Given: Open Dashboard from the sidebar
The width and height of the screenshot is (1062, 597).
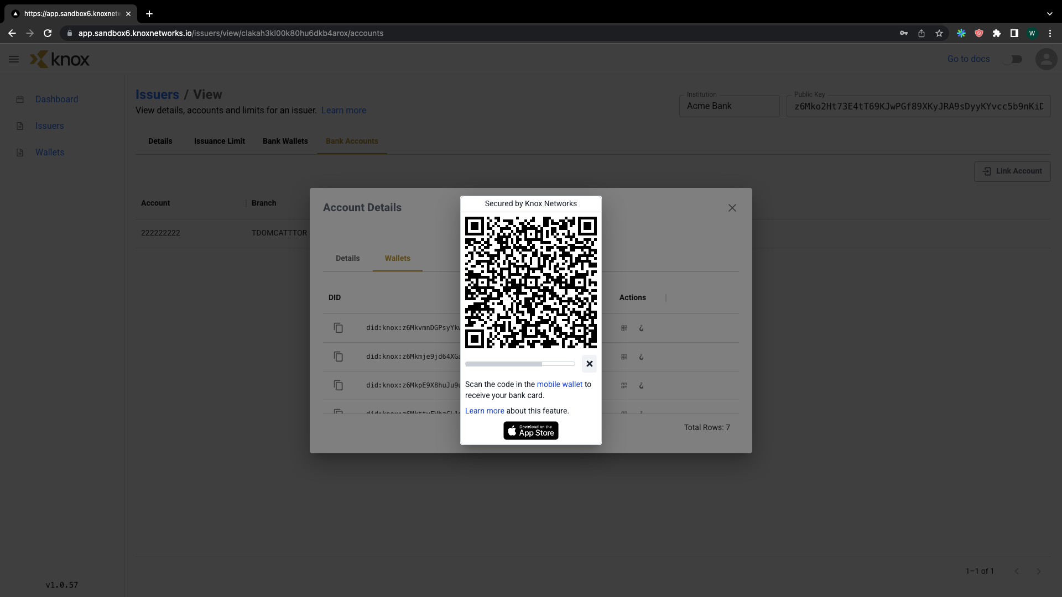Looking at the screenshot, I should [56, 99].
